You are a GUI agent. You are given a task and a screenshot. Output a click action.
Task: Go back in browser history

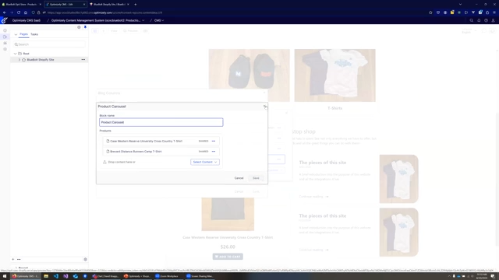(x=5, y=12)
